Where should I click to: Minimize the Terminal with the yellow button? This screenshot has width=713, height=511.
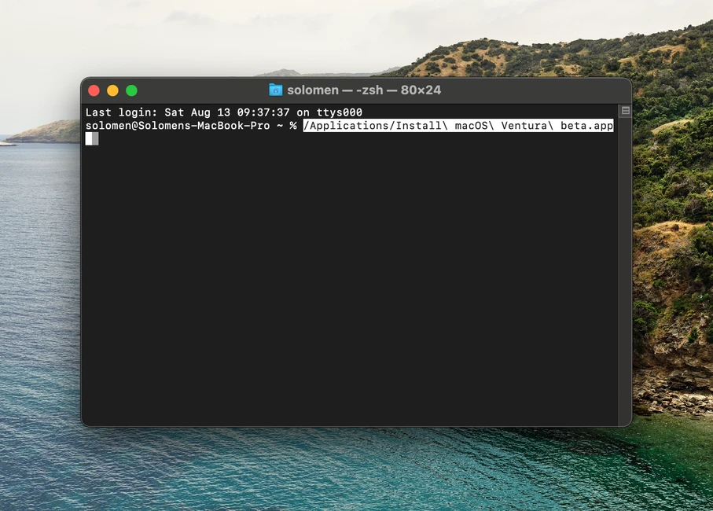112,90
